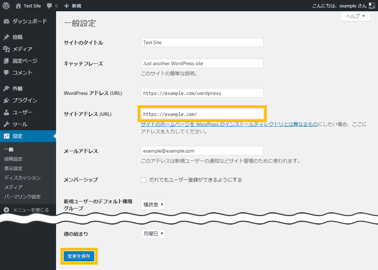Click the WordPress logo icon
378x270 pixels.
click(6, 5)
